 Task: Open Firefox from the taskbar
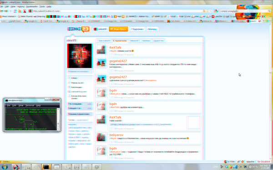(16, 167)
